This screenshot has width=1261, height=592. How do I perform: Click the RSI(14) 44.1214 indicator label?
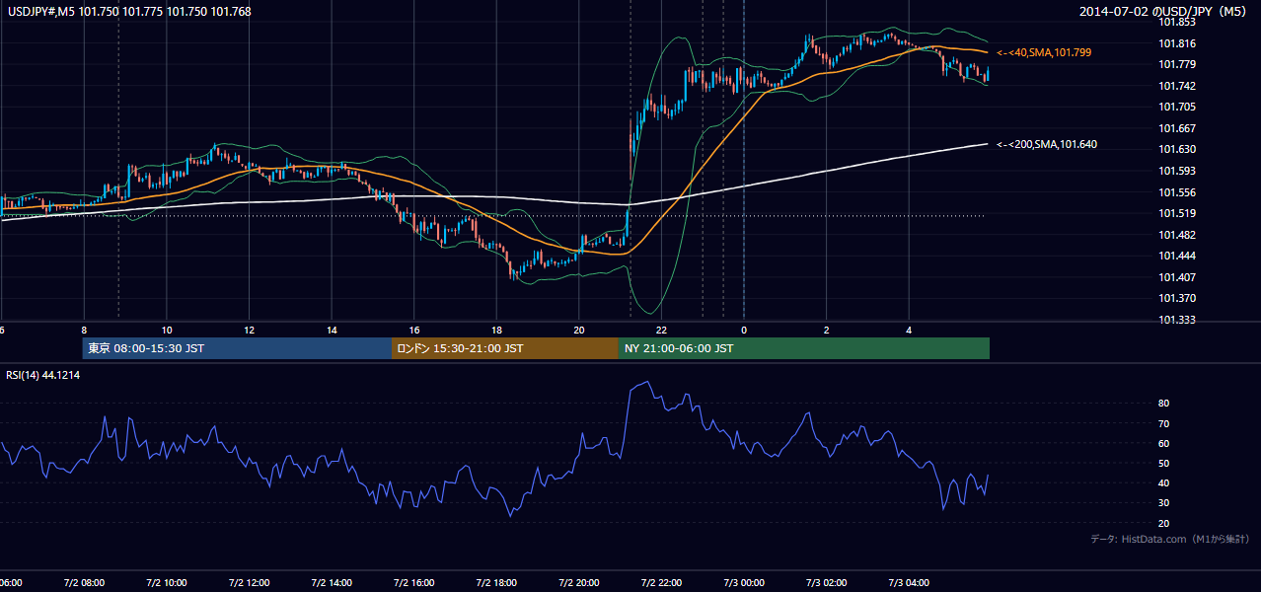point(43,375)
